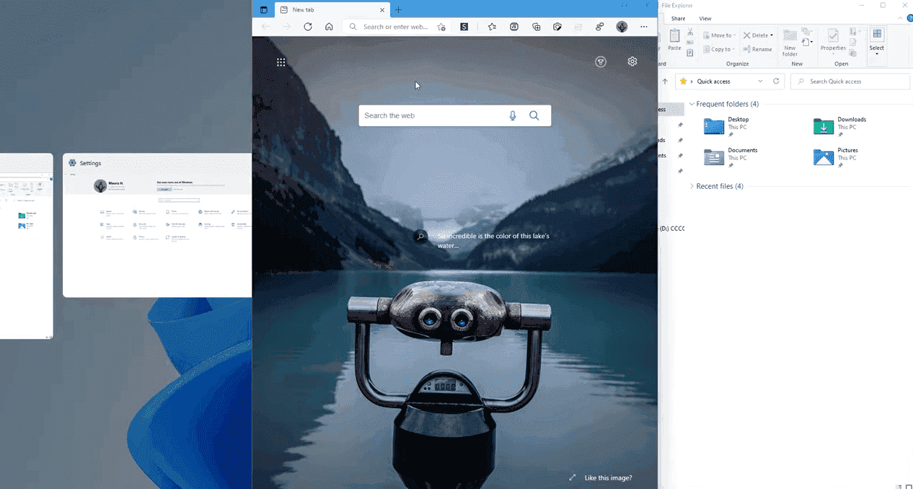Image resolution: width=913 pixels, height=489 pixels.
Task: Collapse the Frequent folders group
Action: point(692,104)
